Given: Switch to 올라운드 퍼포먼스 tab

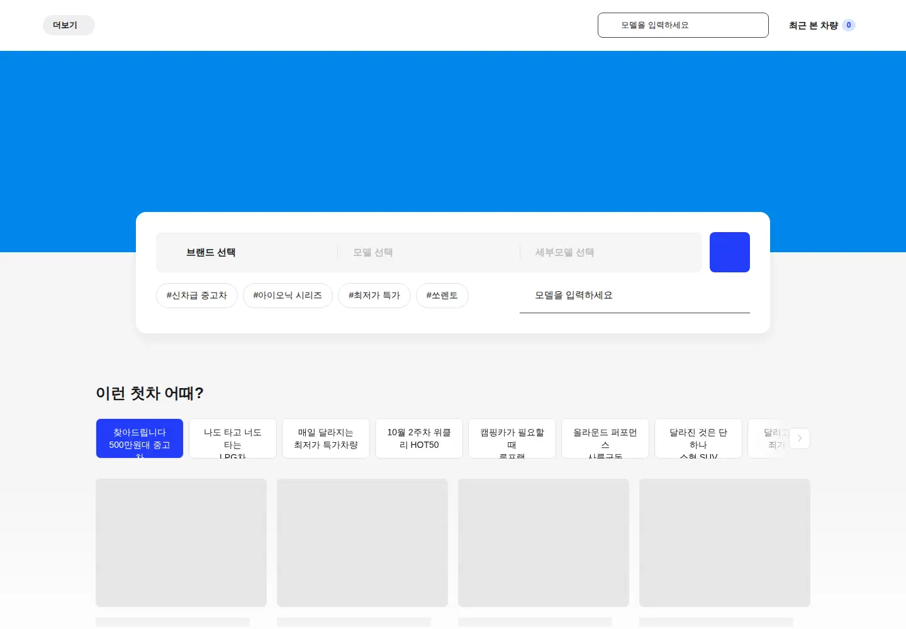Looking at the screenshot, I should [605, 438].
